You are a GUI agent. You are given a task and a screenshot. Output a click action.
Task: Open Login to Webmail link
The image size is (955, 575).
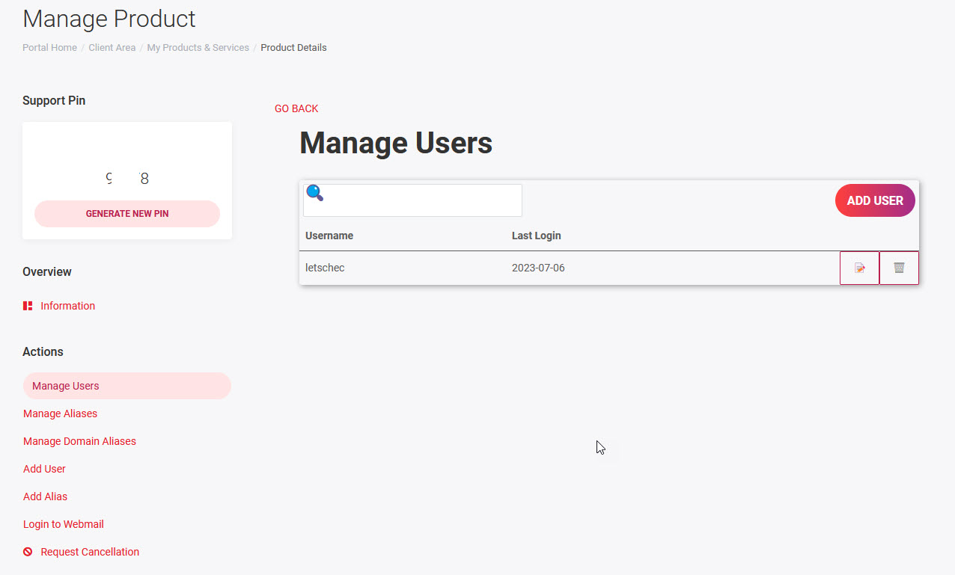(63, 524)
